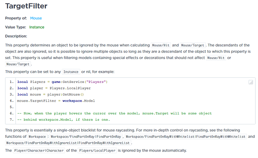Click the Instance inline code tag
The width and height of the screenshot is (258, 158).
click(x=71, y=72)
